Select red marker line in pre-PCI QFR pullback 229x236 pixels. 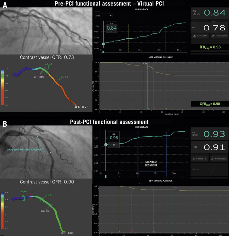[154, 87]
